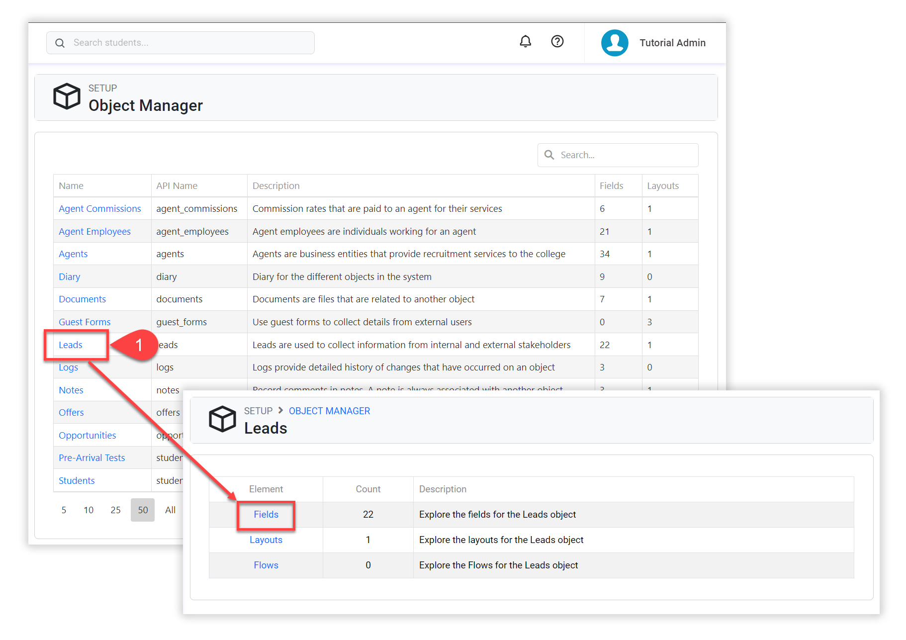Open the Fields element link

coord(266,515)
